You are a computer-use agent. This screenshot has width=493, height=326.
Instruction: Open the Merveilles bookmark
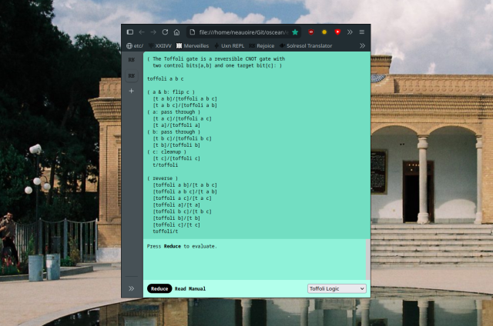(193, 46)
